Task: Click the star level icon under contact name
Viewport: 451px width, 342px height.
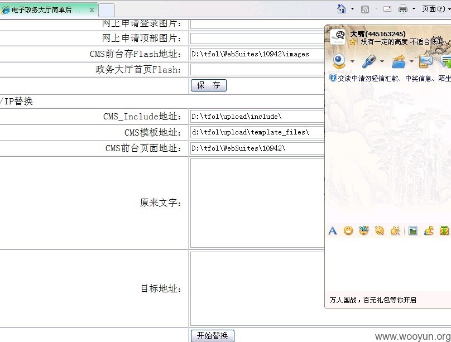Action: 353,42
